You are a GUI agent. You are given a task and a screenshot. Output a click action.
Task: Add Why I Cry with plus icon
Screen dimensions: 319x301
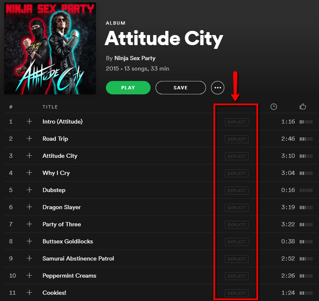coord(29,173)
